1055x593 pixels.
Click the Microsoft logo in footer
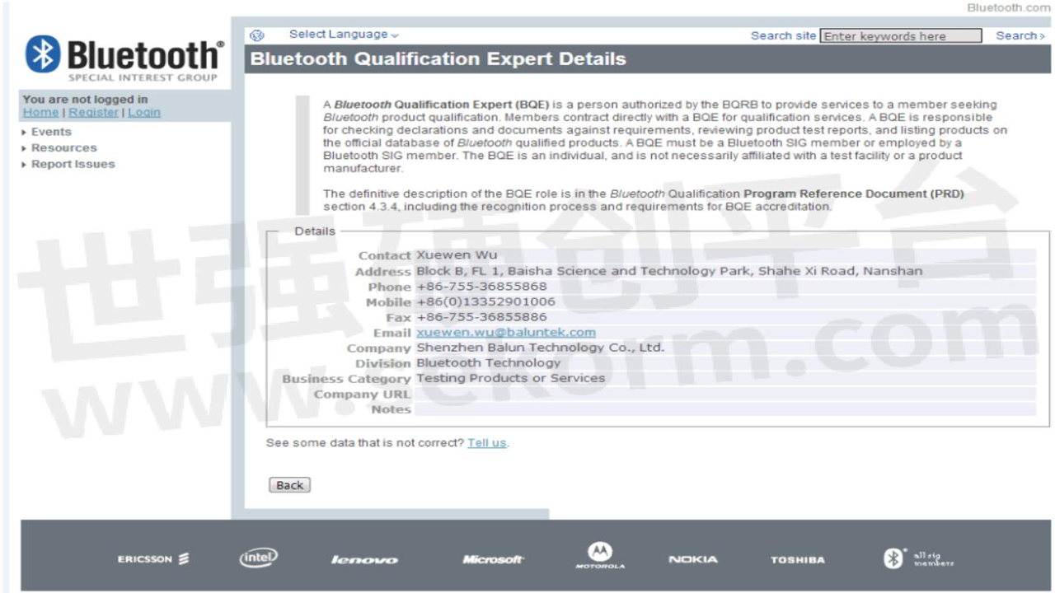click(x=493, y=560)
